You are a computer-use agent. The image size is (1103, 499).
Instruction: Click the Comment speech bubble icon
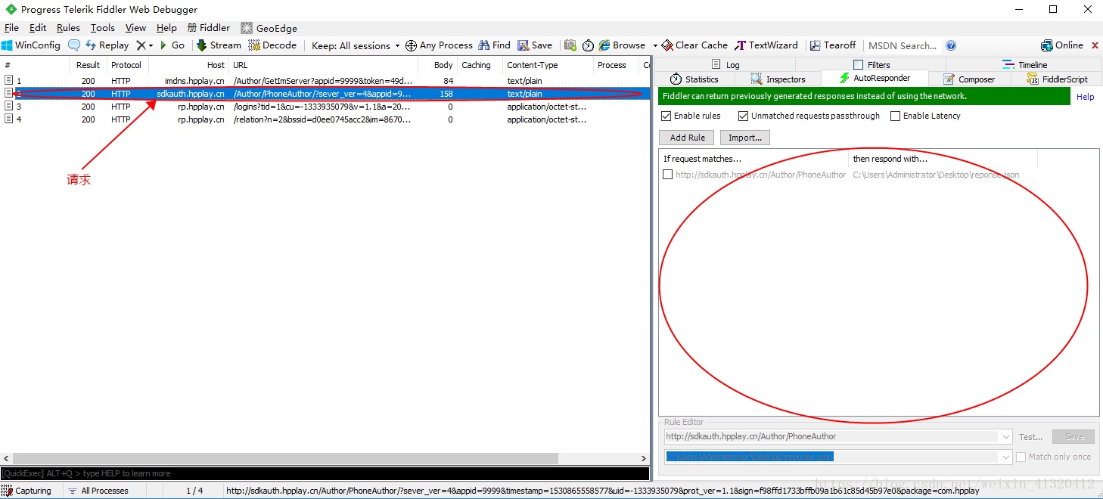tap(74, 45)
